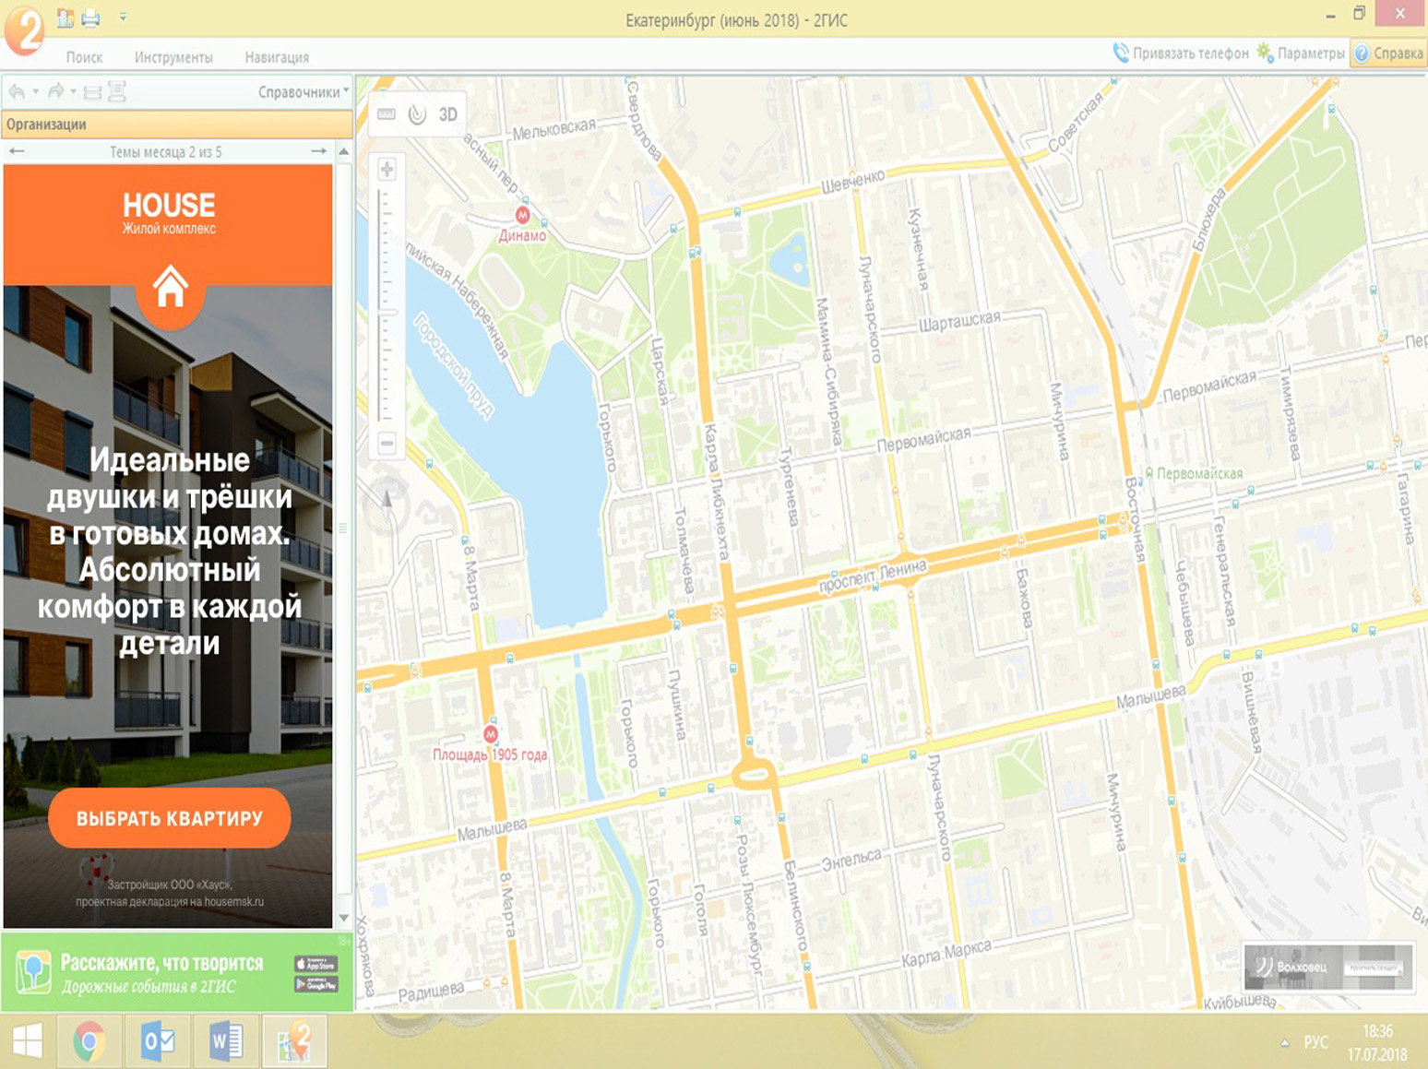Screen dimensions: 1428x1069
Task: Switch to the Инструменты ribbon tab
Action: (x=173, y=57)
